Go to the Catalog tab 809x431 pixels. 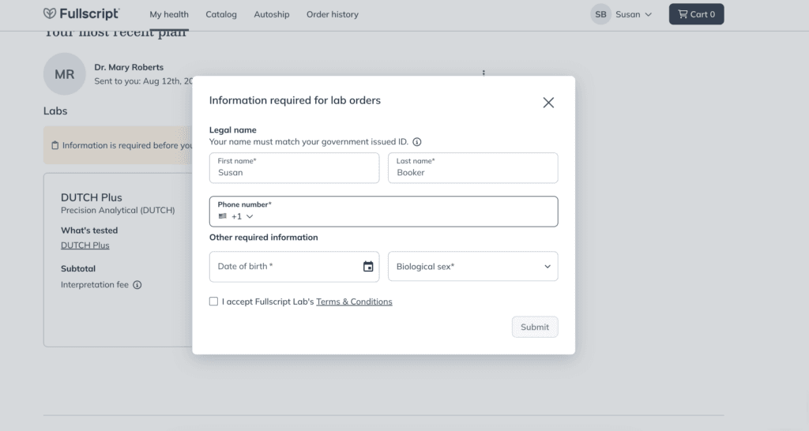221,14
